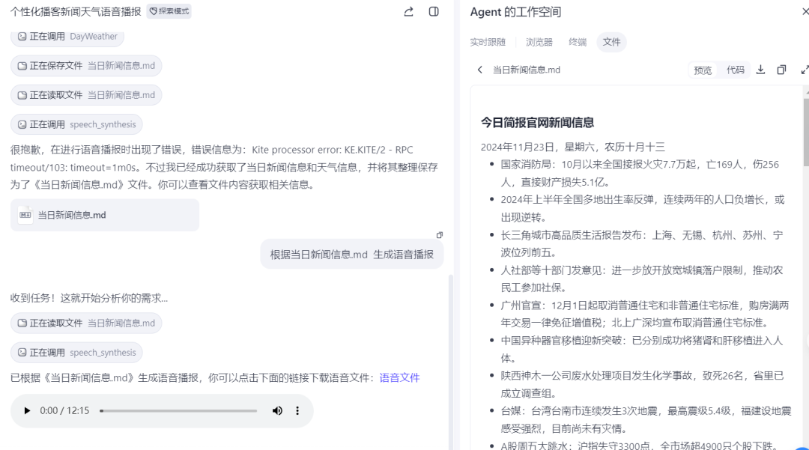The height and width of the screenshot is (450, 809).
Task: Switch to 实时跟随 tab
Action: pos(488,42)
